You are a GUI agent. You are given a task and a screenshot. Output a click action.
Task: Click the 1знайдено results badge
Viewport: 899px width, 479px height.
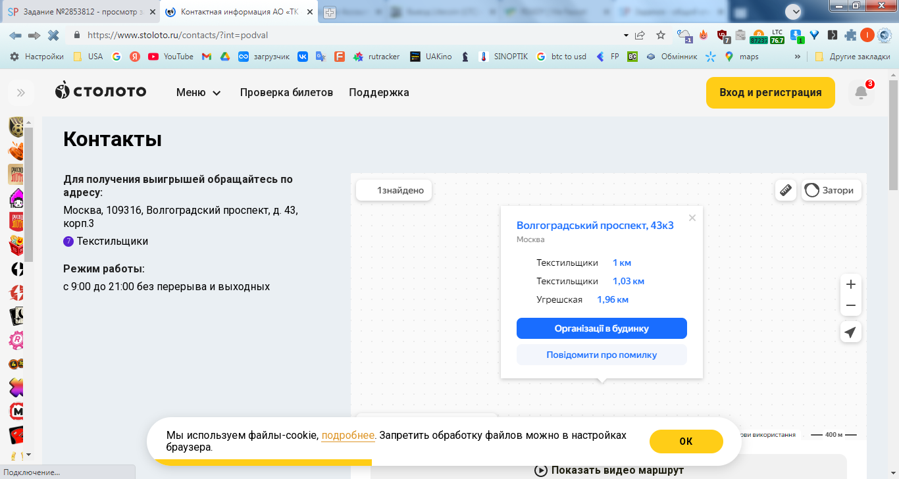(394, 191)
